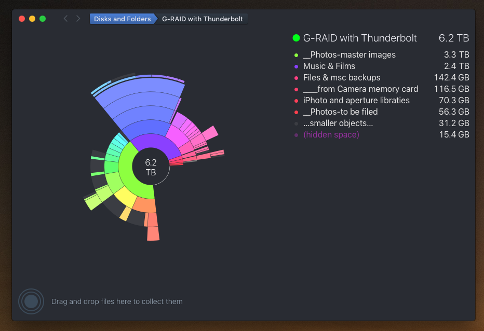This screenshot has height=331, width=484.
Task: Click the collector drop-zone circle icon
Action: pos(31,301)
